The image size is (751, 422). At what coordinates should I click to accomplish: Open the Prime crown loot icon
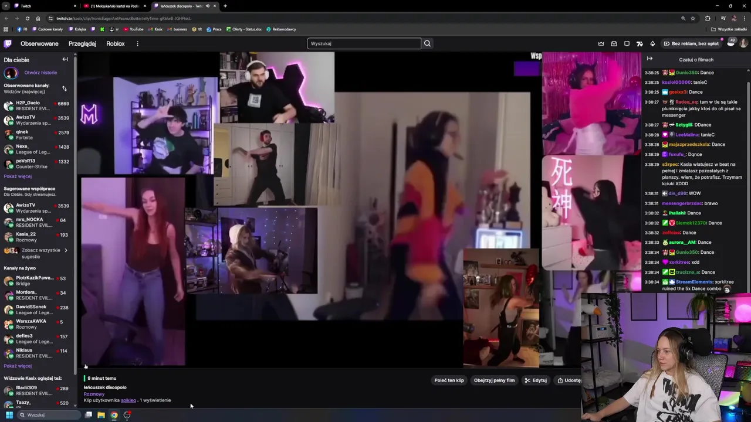coord(601,43)
